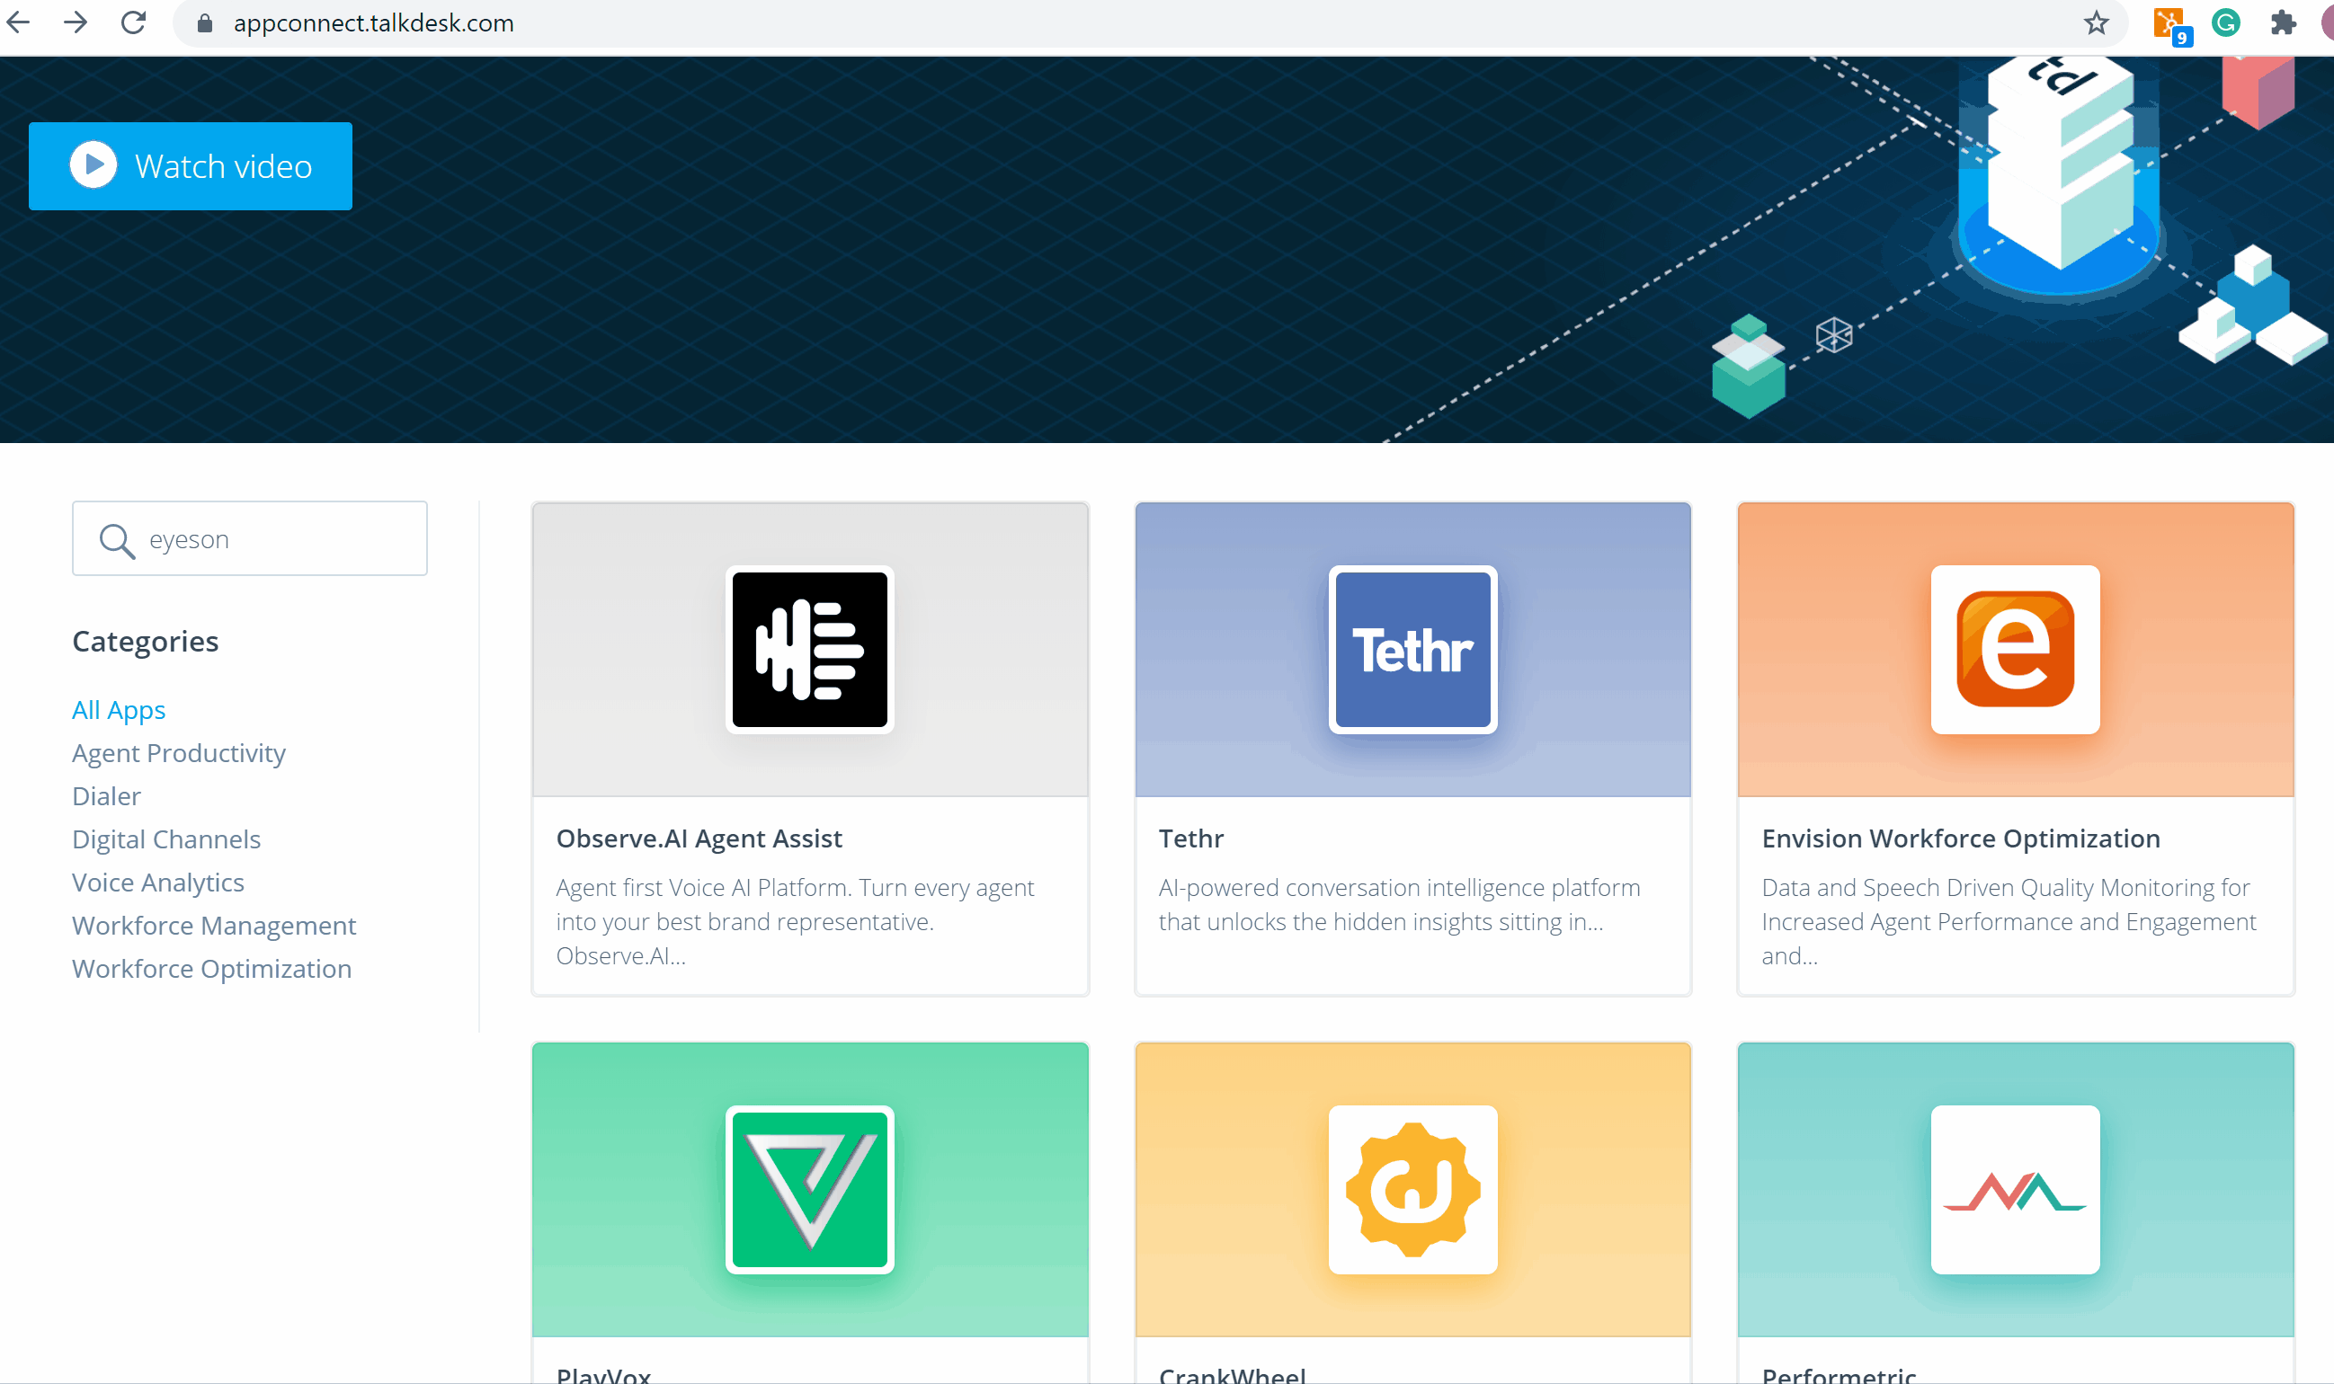Open the browser extensions puzzle icon

pyautogui.click(x=2282, y=22)
